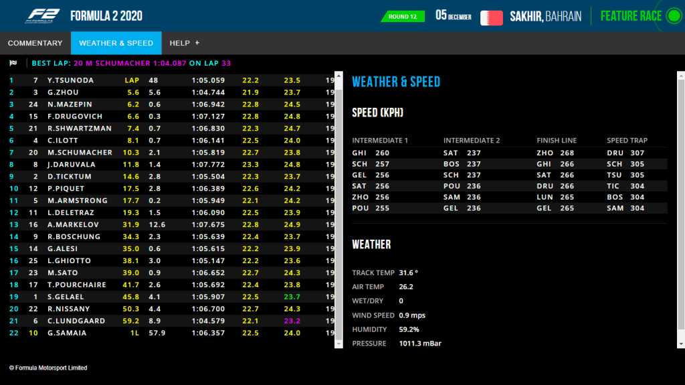This screenshot has height=385, width=685.
Task: Click the timing table scroll up arrow
Action: pyautogui.click(x=338, y=76)
